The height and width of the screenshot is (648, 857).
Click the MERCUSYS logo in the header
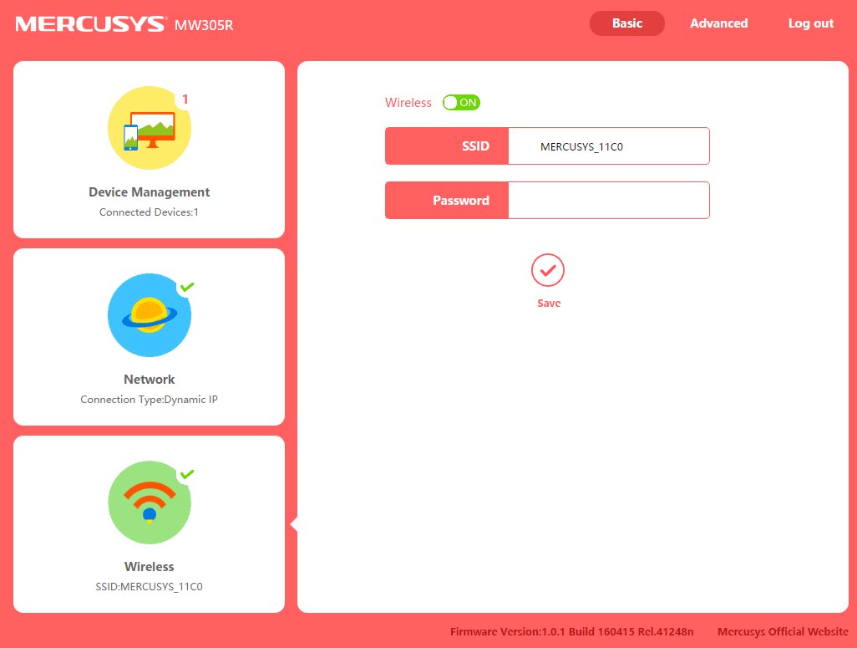(x=90, y=24)
